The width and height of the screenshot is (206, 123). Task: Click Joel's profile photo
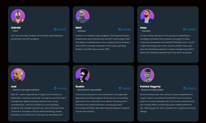(x=18, y=75)
